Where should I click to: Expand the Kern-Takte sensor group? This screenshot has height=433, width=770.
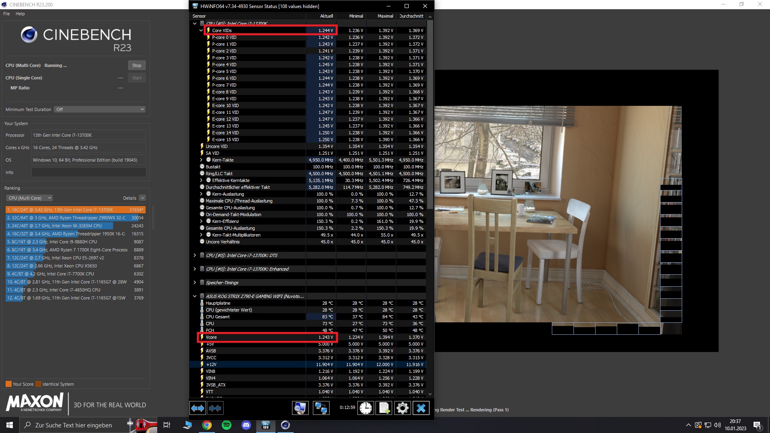coord(201,160)
